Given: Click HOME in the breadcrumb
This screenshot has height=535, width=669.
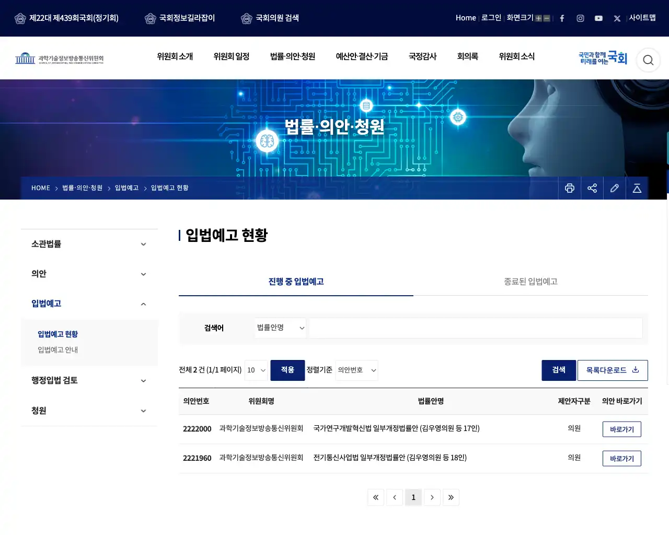Looking at the screenshot, I should click(x=41, y=188).
